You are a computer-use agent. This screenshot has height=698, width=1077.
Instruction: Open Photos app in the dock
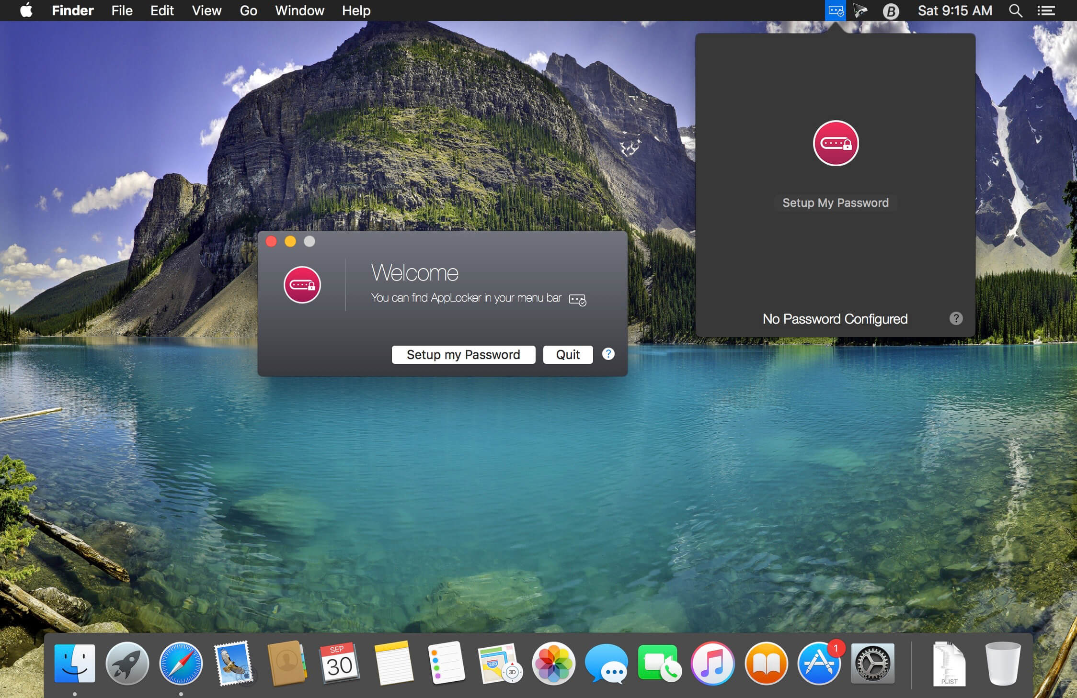click(553, 664)
